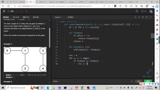Open the problem bank link
Viewport: 160px width, 90px height.
(12, 11)
